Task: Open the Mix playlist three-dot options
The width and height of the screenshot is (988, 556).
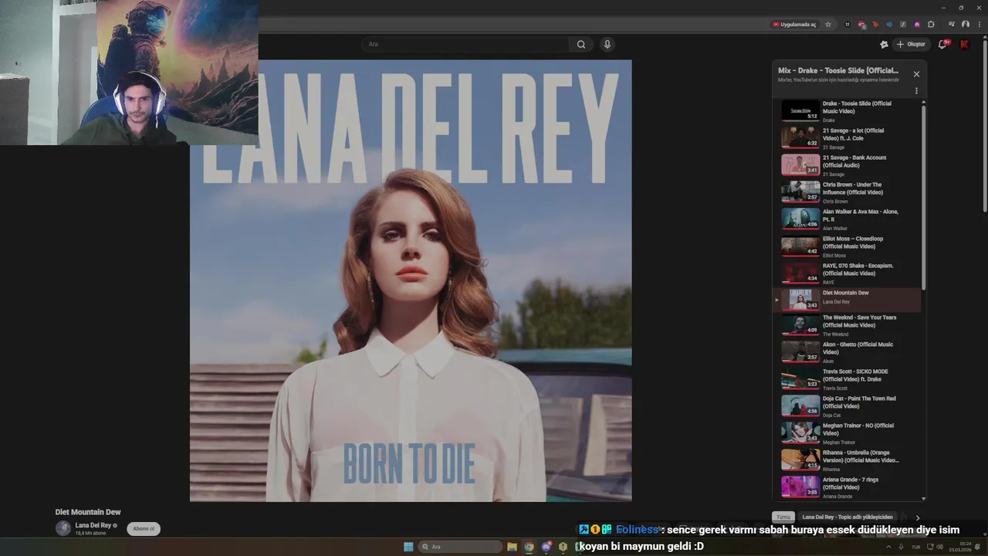Action: pos(916,90)
